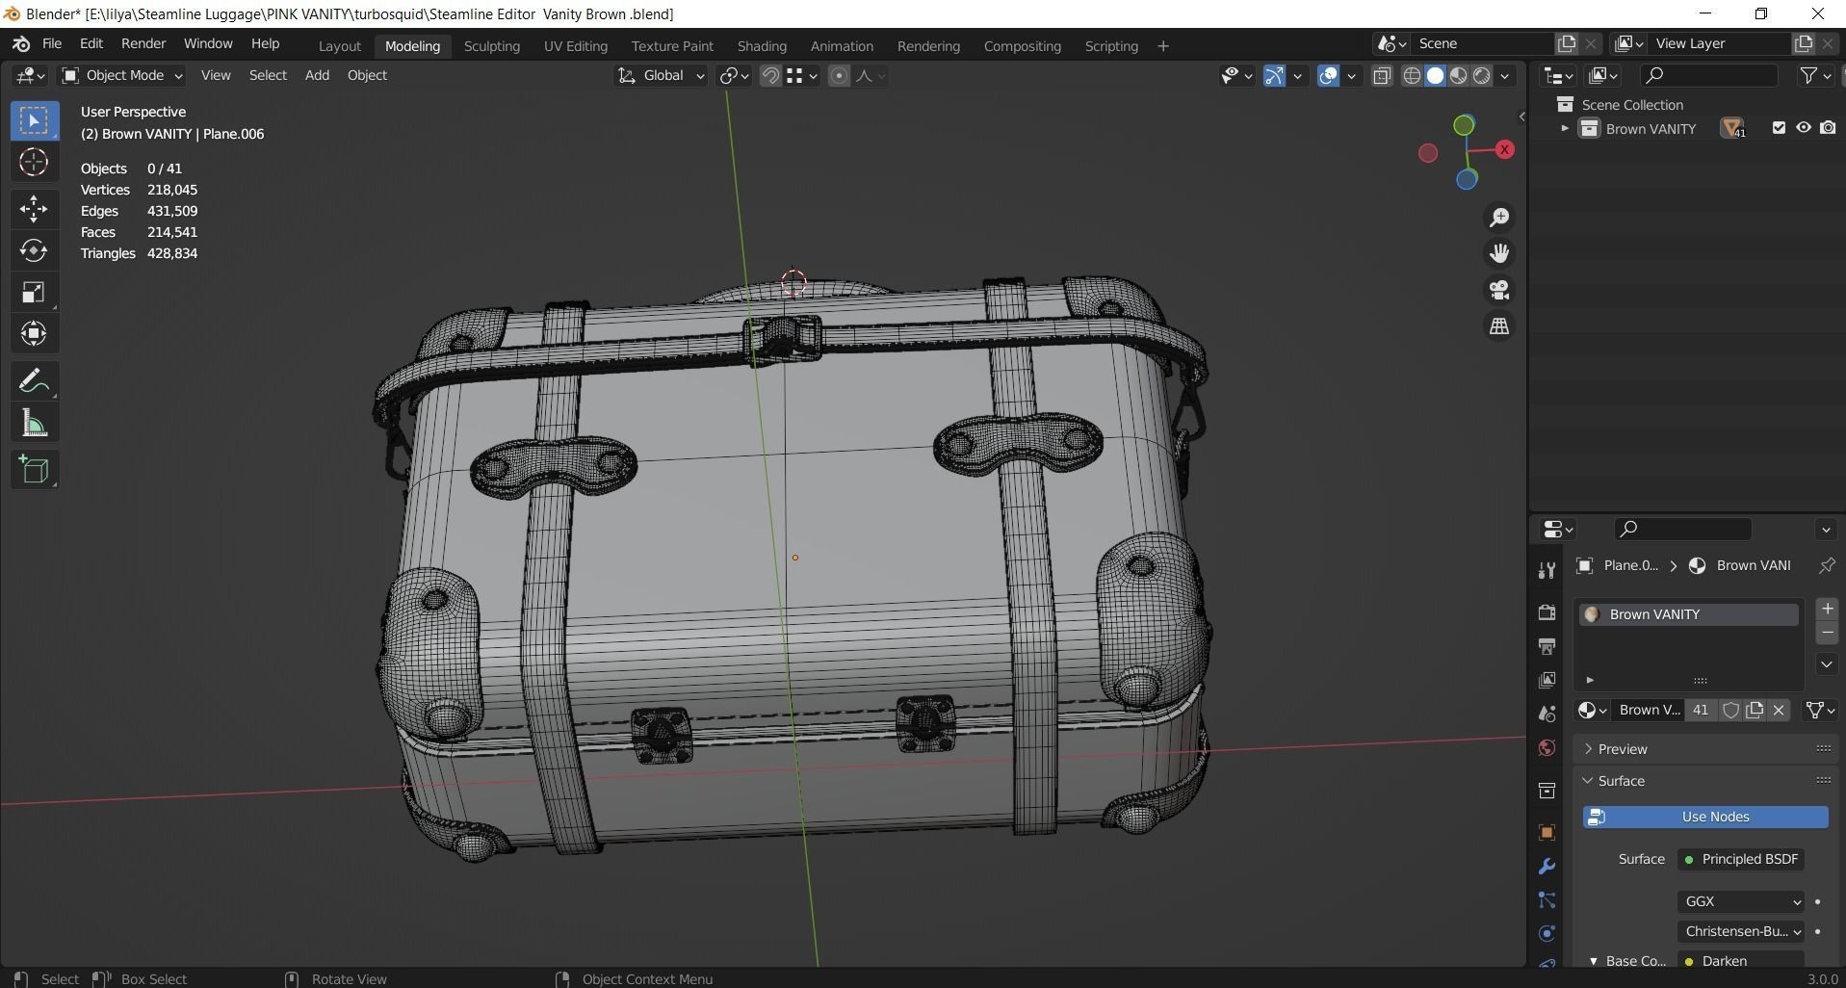1846x988 pixels.
Task: Activate the Cursor tool
Action: pyautogui.click(x=34, y=162)
